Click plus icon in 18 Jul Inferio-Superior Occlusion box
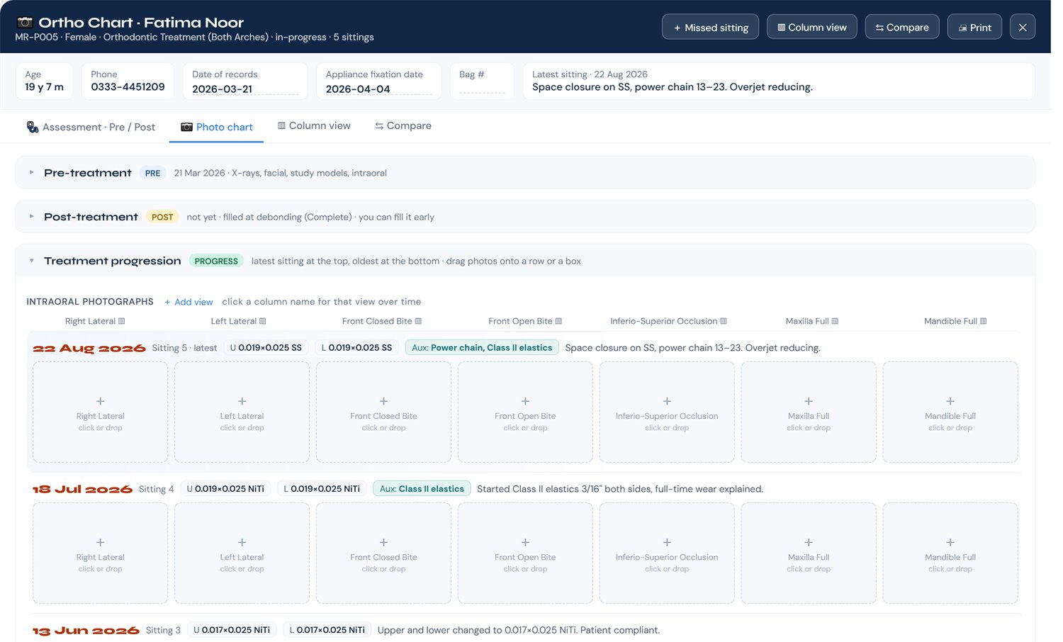Image resolution: width=1063 pixels, height=642 pixels. [x=667, y=542]
